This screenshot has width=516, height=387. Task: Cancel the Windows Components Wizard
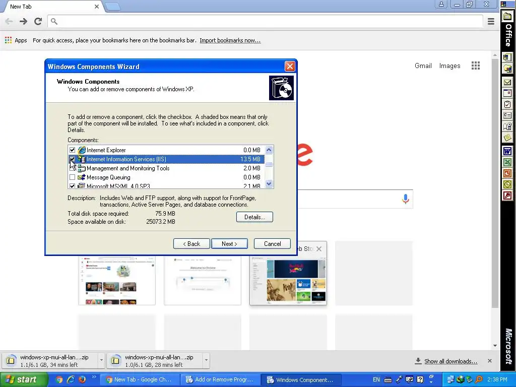pyautogui.click(x=272, y=244)
